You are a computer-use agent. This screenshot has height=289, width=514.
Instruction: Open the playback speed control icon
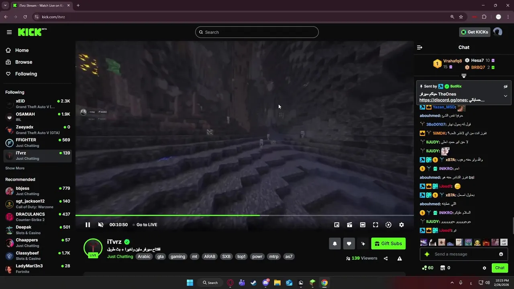(x=388, y=225)
